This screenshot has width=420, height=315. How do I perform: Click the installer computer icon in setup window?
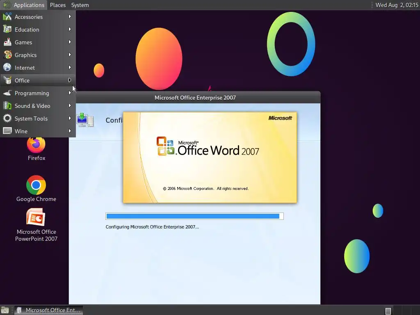(x=85, y=120)
